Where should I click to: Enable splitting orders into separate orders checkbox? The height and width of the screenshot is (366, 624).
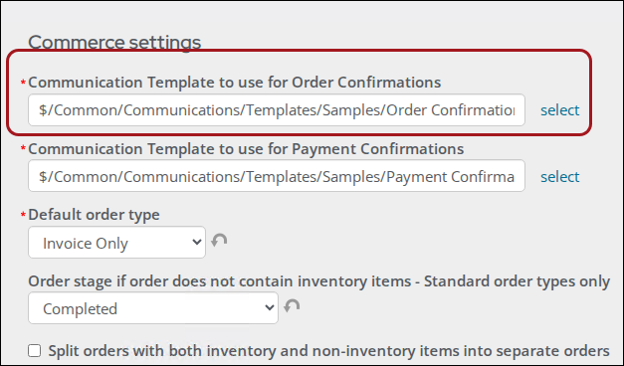(34, 350)
